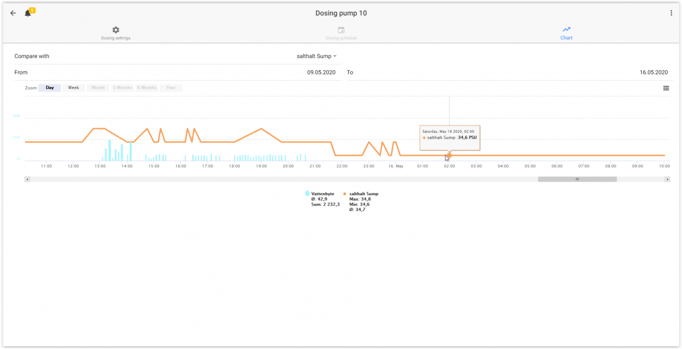682x349 pixels.
Task: Click the scrollbar left arrow
Action: [27, 179]
